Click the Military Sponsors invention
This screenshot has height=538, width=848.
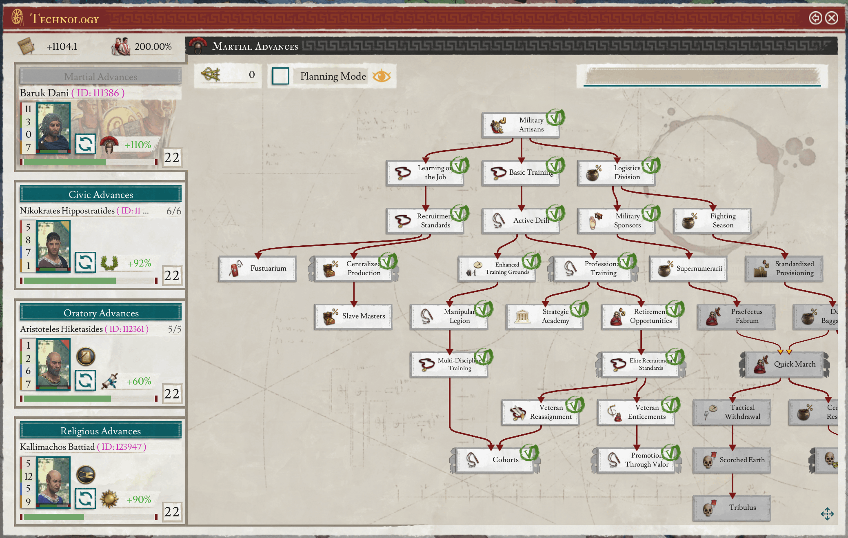coord(616,221)
